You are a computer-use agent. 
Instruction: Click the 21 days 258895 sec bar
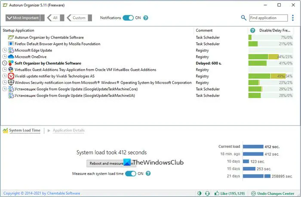[256, 176]
